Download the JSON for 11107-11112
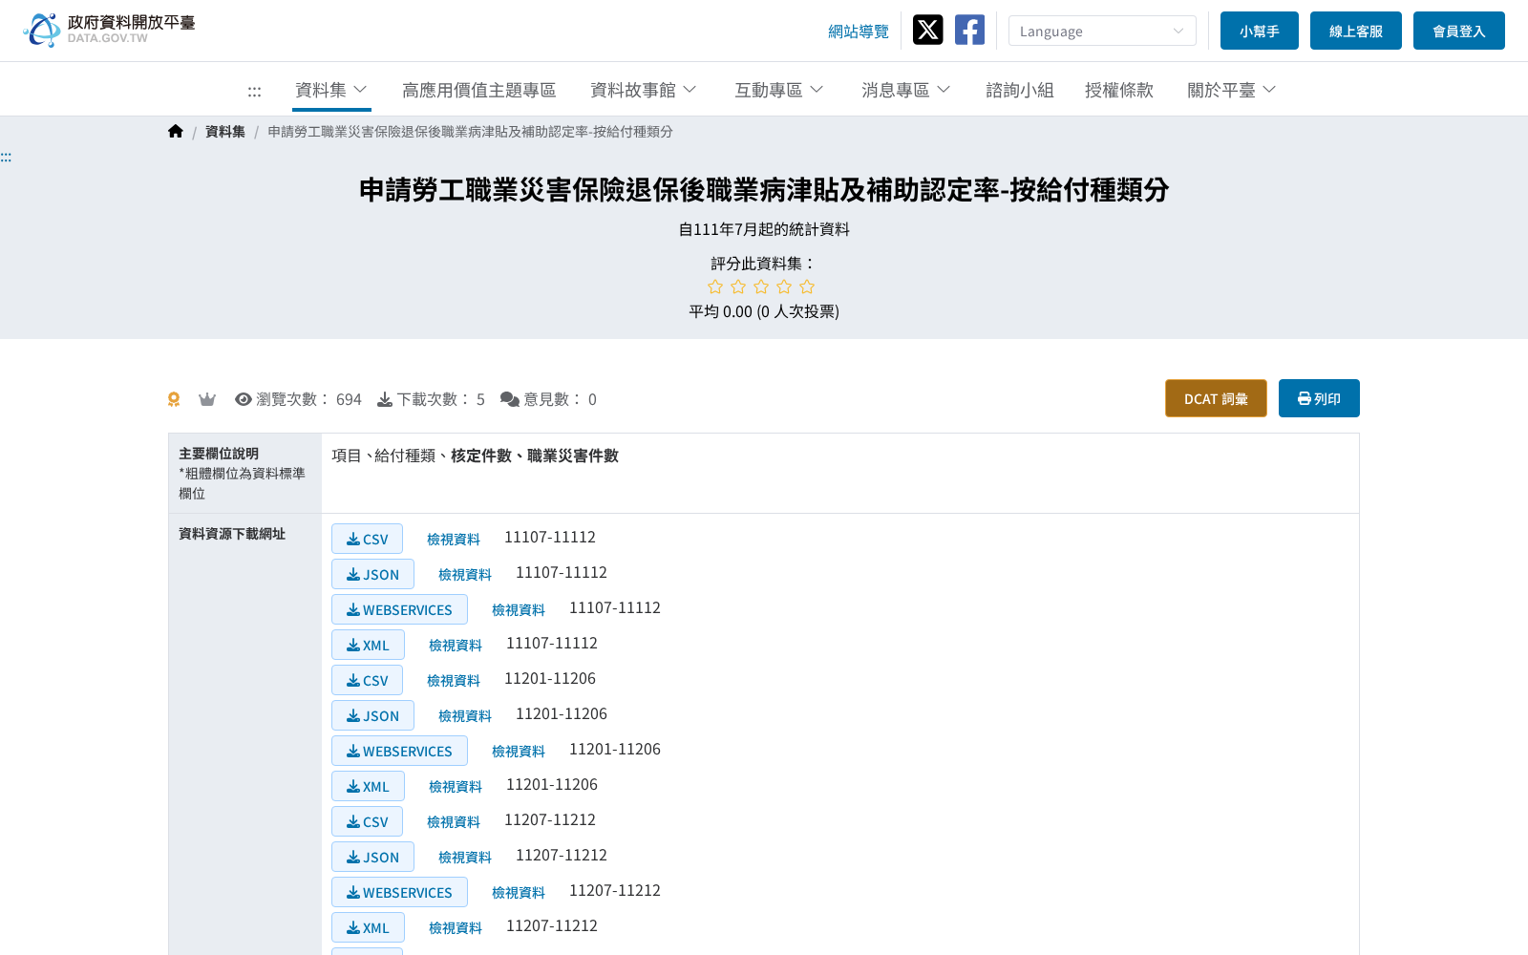The image size is (1528, 955). (372, 574)
